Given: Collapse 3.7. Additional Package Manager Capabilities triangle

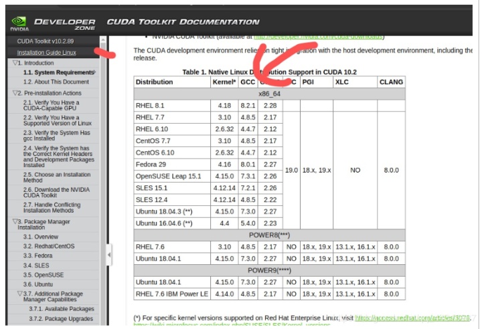Looking at the screenshot, I should [20, 294].
